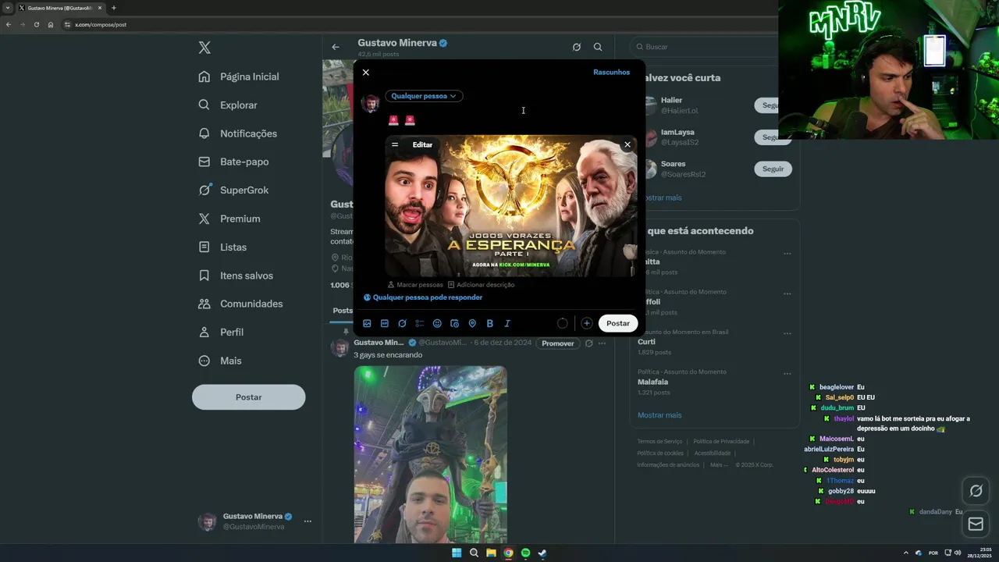Open Notificações in sidebar

[239, 133]
